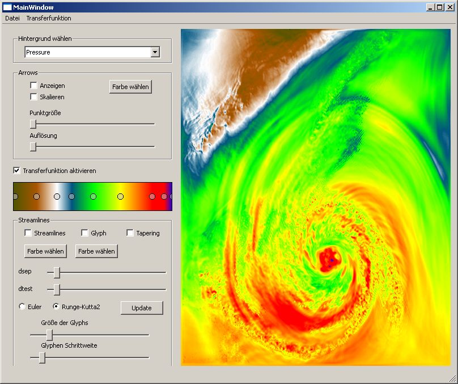The width and height of the screenshot is (458, 384).
Task: Check the Tapering option
Action: click(130, 233)
